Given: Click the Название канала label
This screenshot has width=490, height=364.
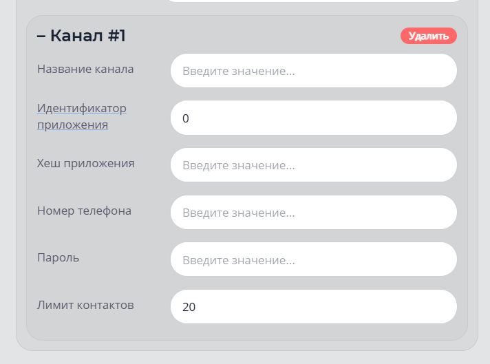Looking at the screenshot, I should pos(85,69).
